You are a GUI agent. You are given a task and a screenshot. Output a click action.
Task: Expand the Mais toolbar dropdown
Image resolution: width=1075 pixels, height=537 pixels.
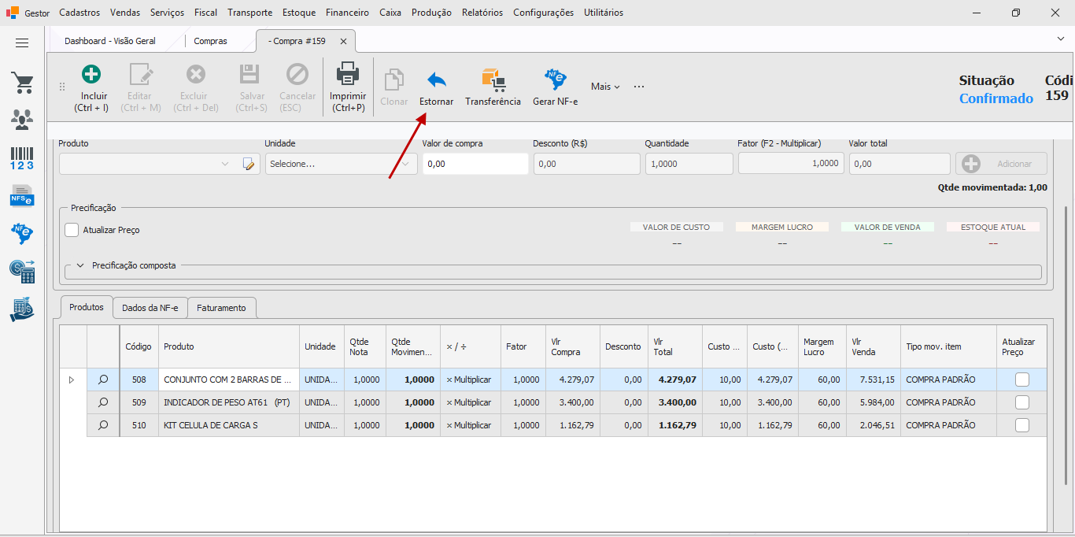tap(605, 87)
